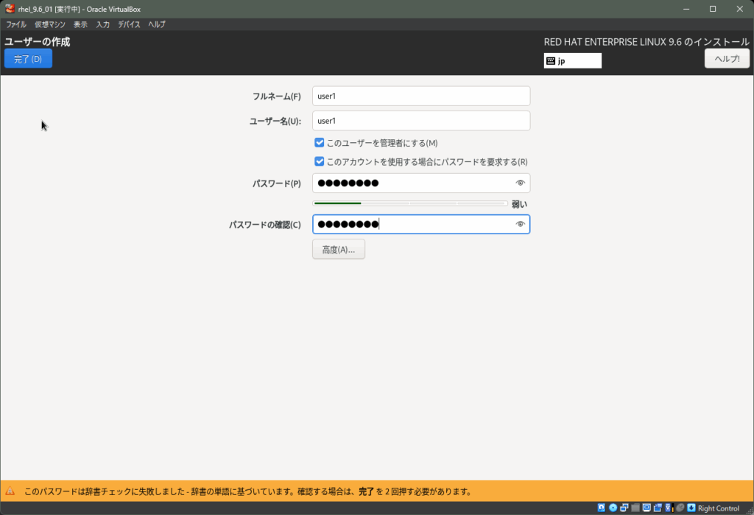Open the デバイス menu
This screenshot has width=754, height=515.
(x=129, y=24)
